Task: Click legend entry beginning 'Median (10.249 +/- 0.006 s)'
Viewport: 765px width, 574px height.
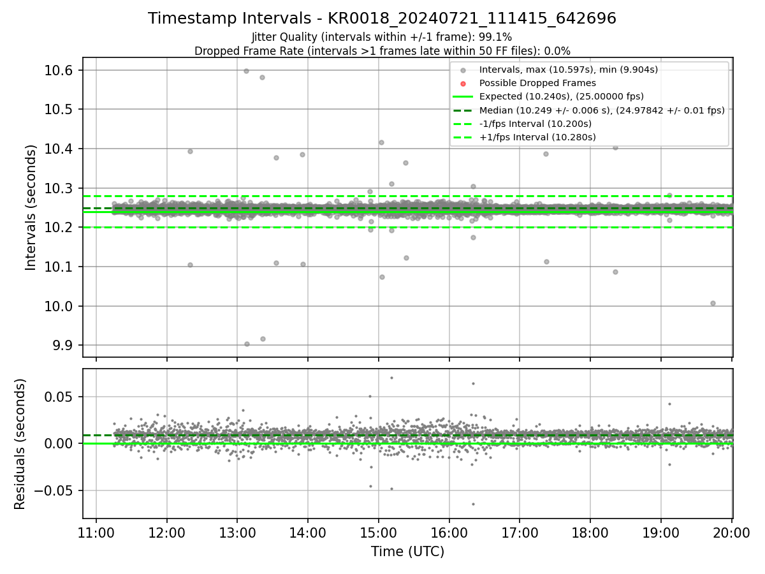Action: [x=602, y=110]
